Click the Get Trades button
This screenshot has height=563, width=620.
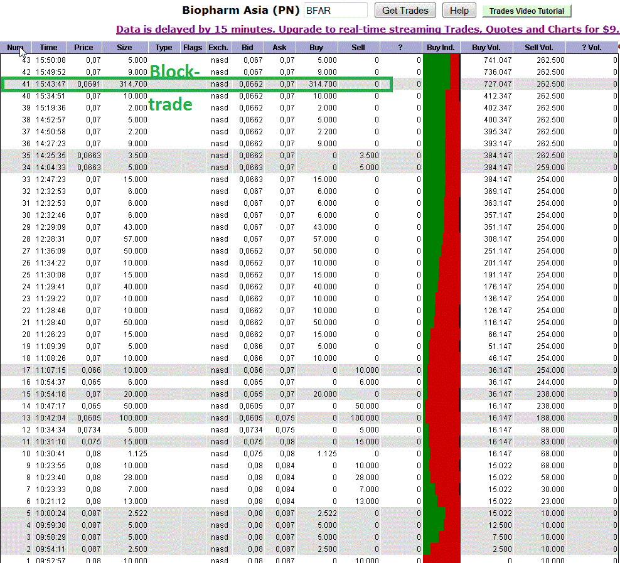tap(405, 10)
